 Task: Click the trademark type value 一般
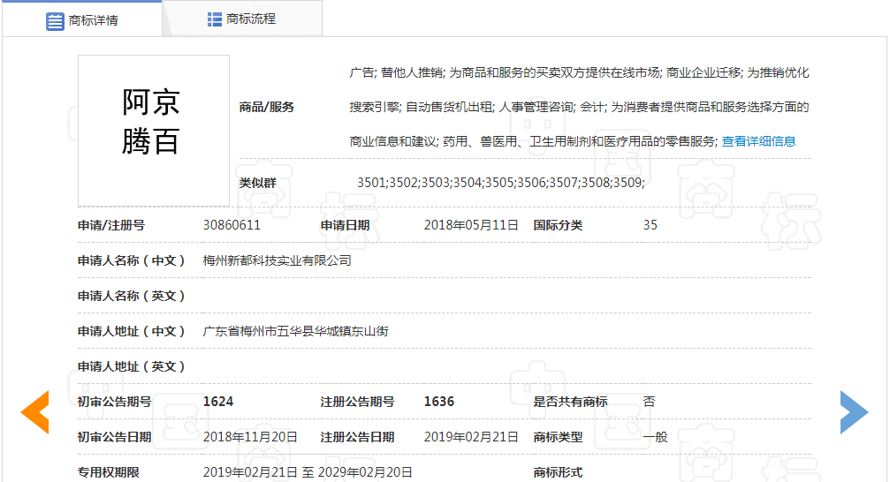[x=655, y=437]
